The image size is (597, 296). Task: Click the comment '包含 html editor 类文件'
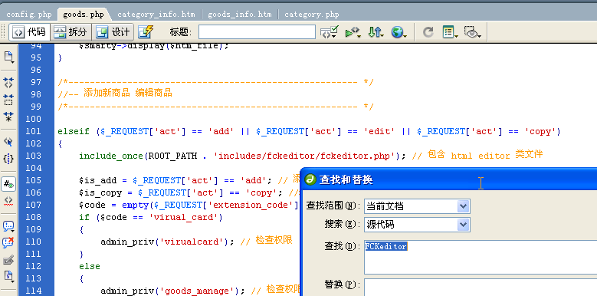coord(485,155)
